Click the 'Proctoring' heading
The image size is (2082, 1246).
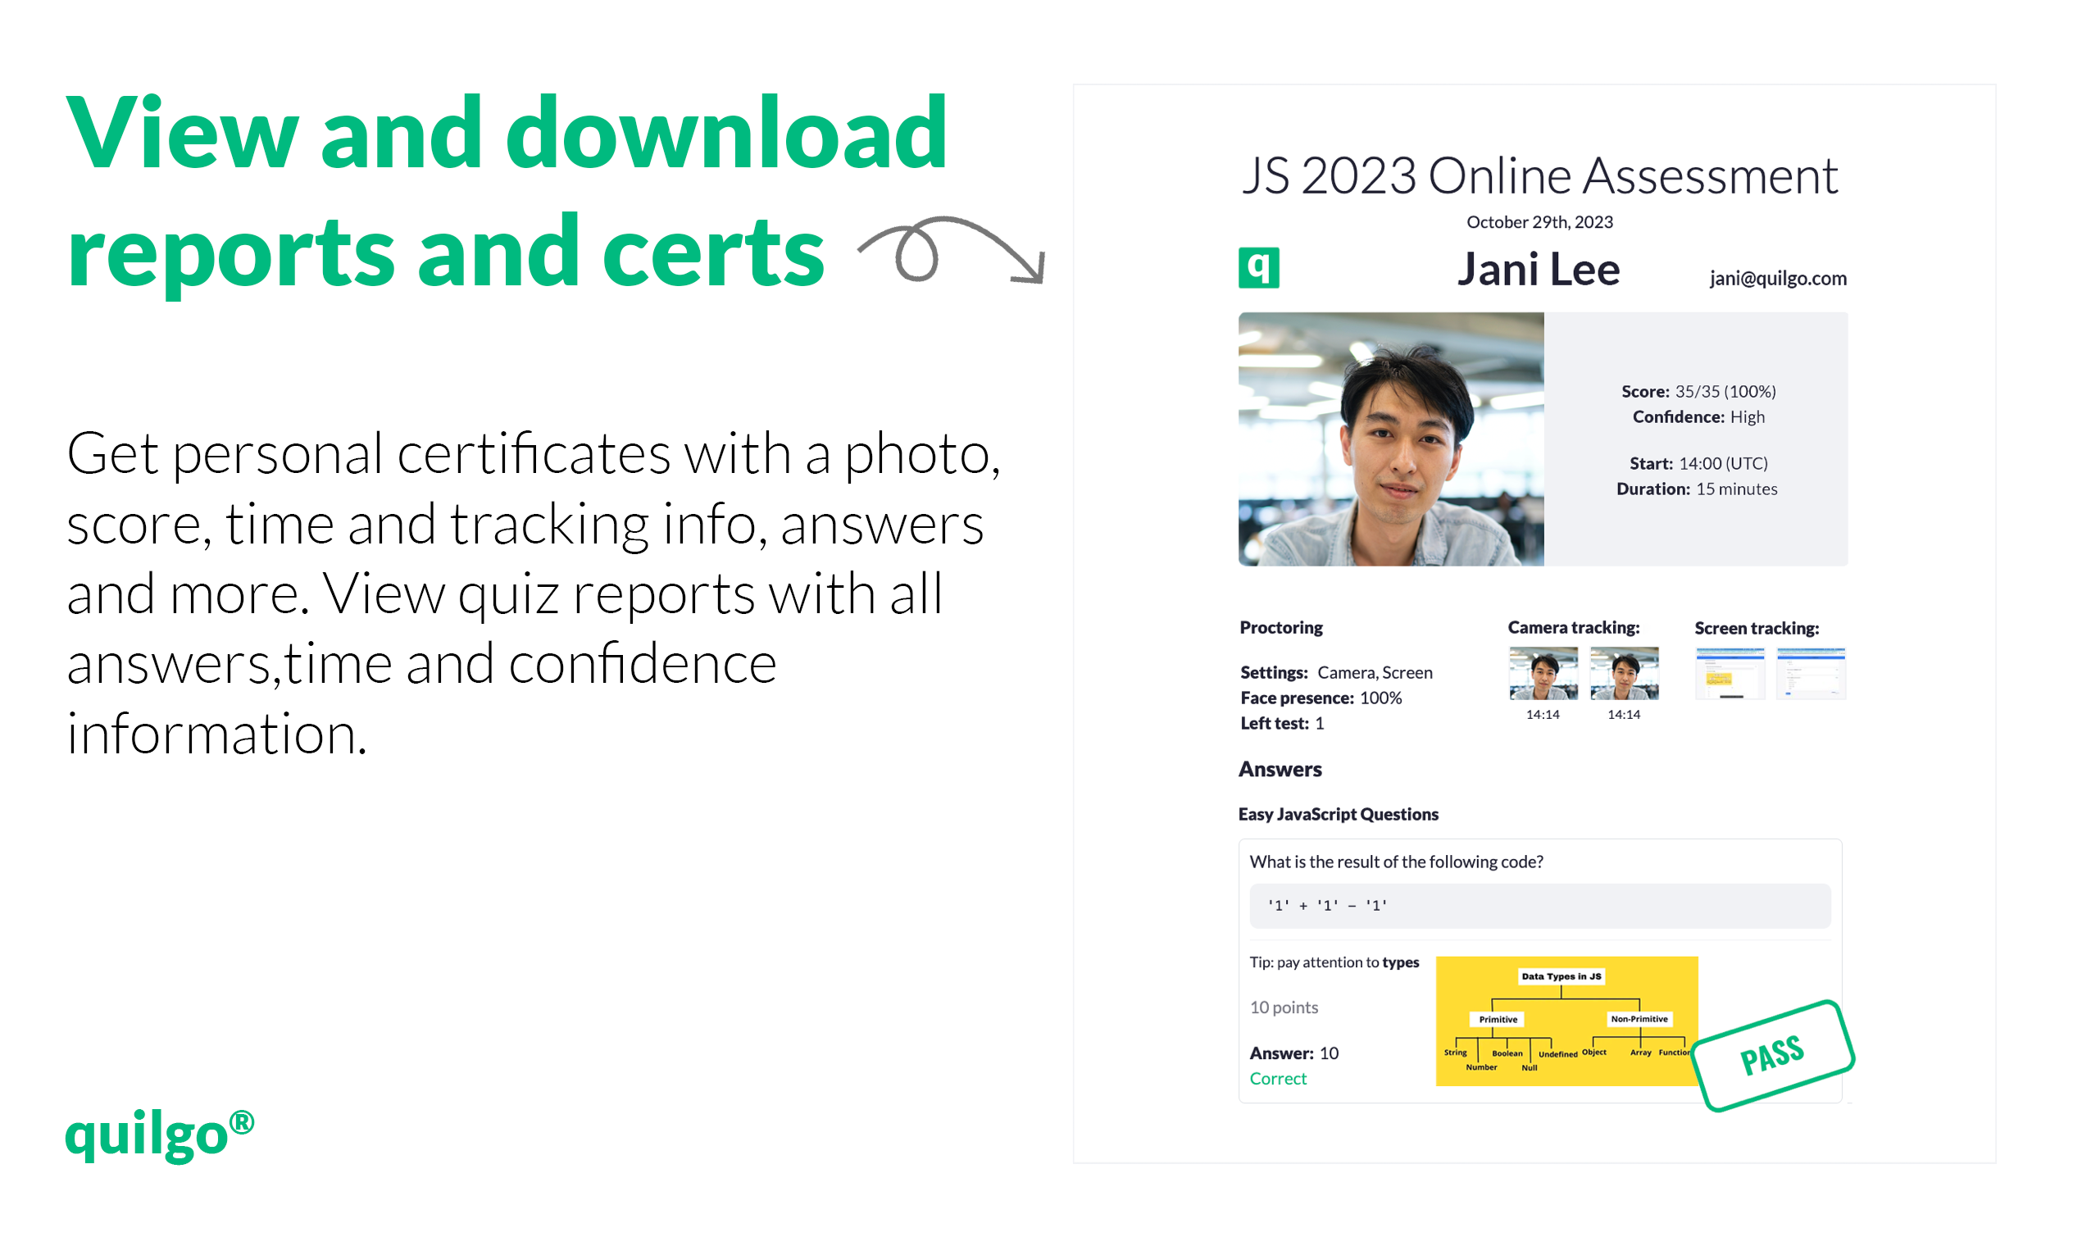pyautogui.click(x=1281, y=627)
